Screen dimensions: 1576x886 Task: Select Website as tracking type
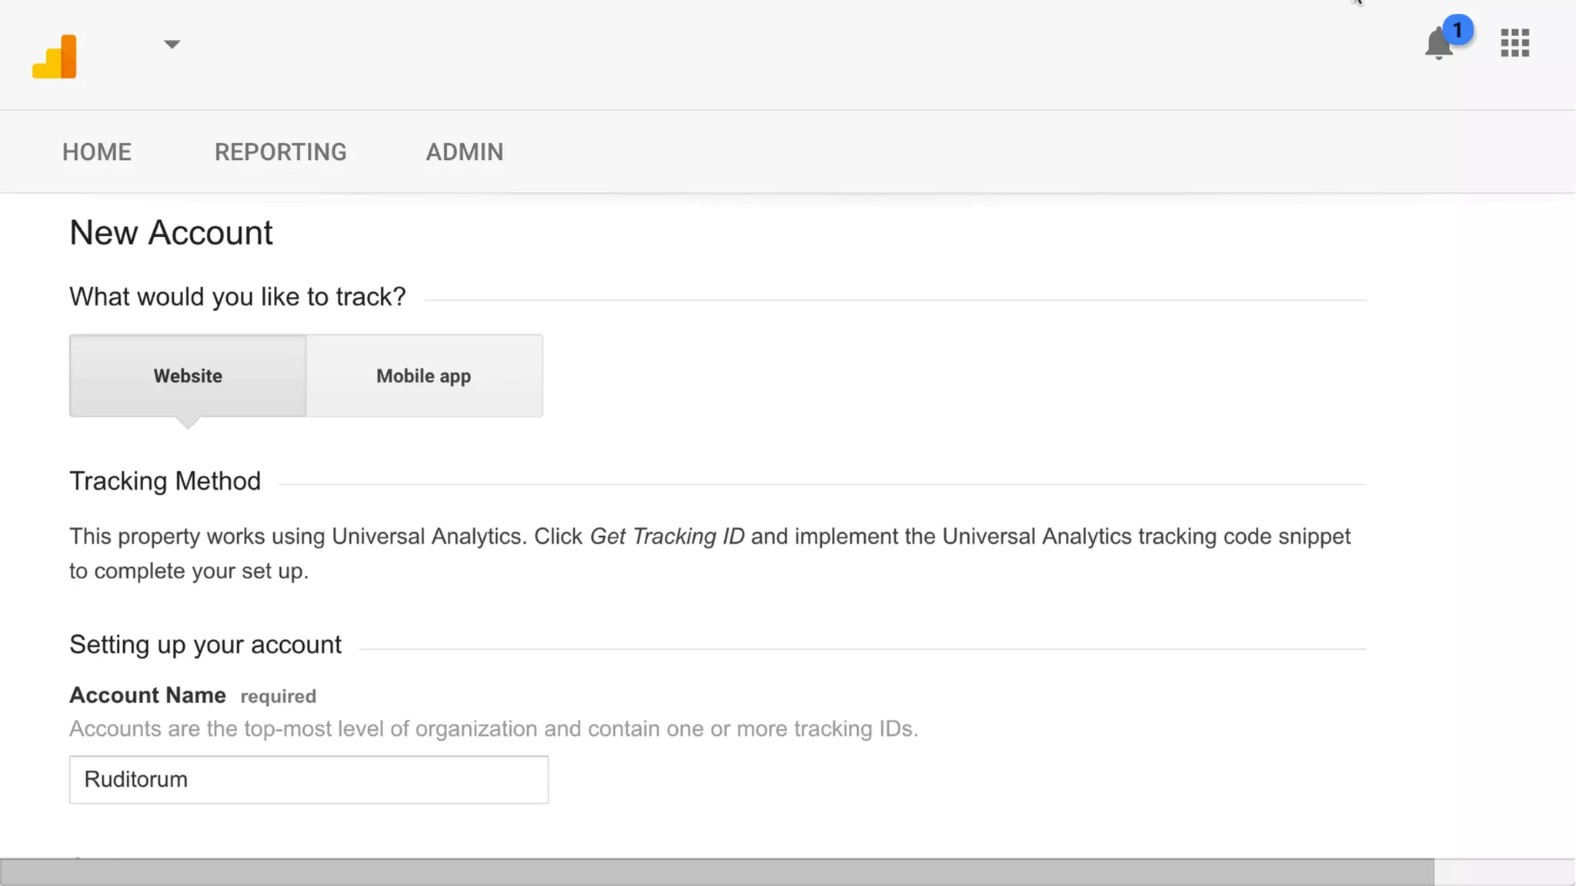pyautogui.click(x=188, y=376)
